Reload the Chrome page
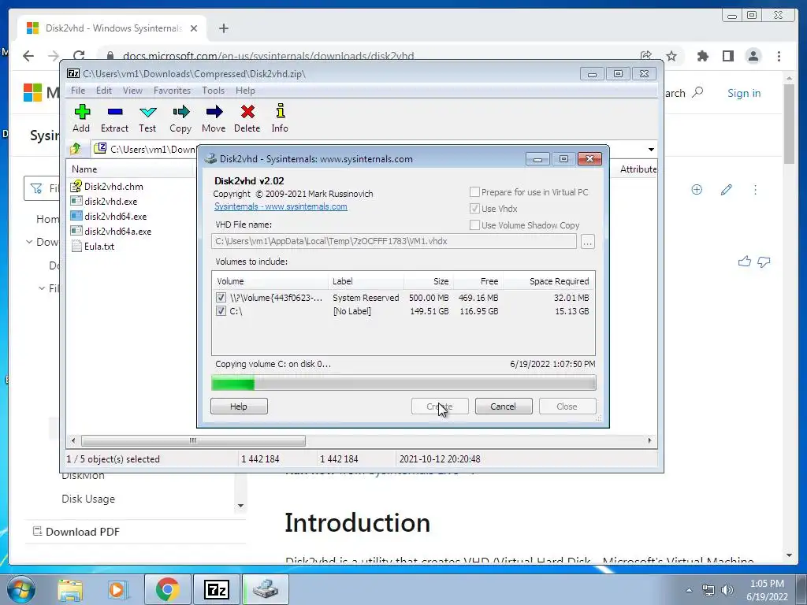 79,56
